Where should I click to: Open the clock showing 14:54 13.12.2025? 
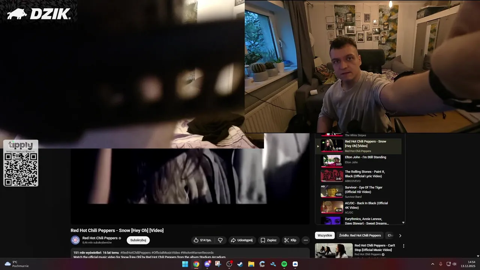point(468,264)
